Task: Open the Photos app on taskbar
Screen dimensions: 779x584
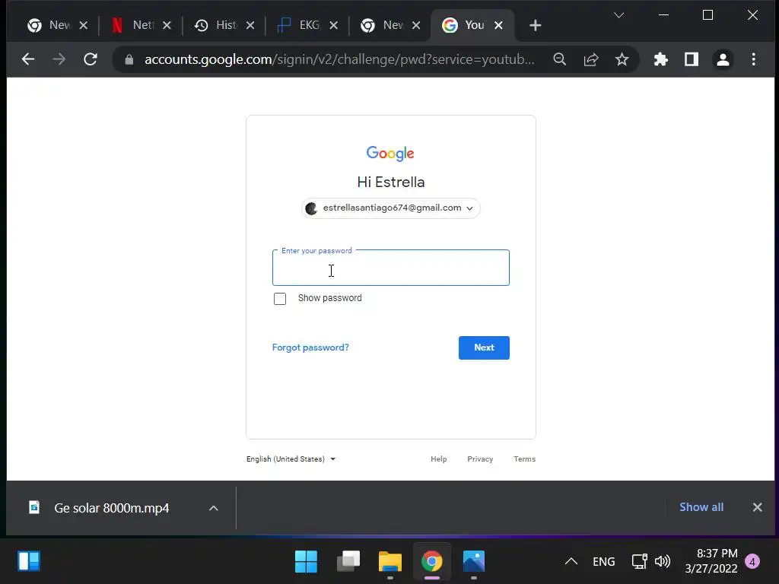Action: click(x=473, y=562)
